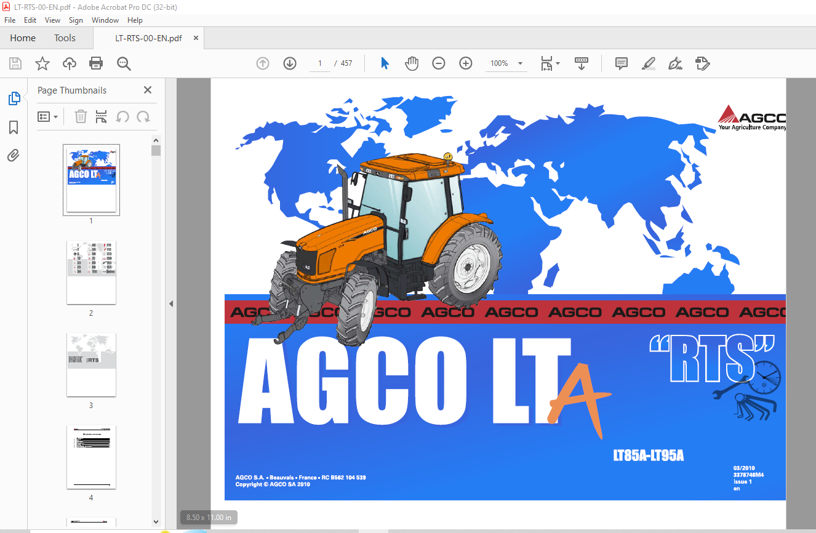816x533 pixels.
Task: Select page 3 thumbnail
Action: tap(91, 365)
